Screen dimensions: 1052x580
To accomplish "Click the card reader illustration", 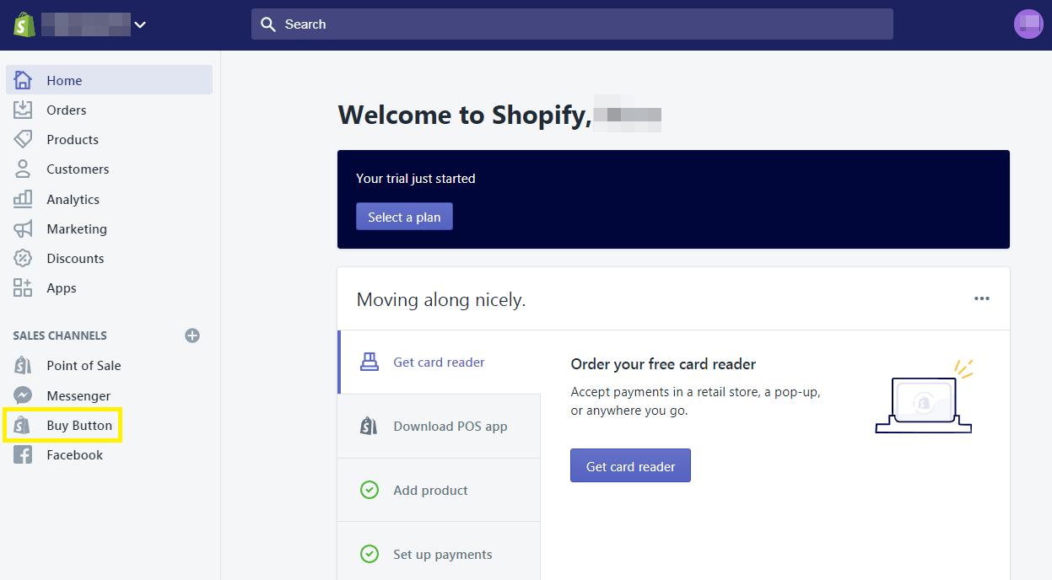I will point(924,396).
